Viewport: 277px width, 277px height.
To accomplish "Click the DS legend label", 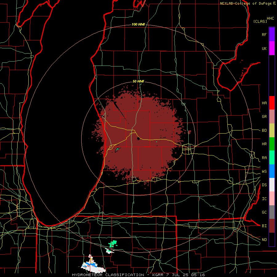I will click(x=264, y=185).
